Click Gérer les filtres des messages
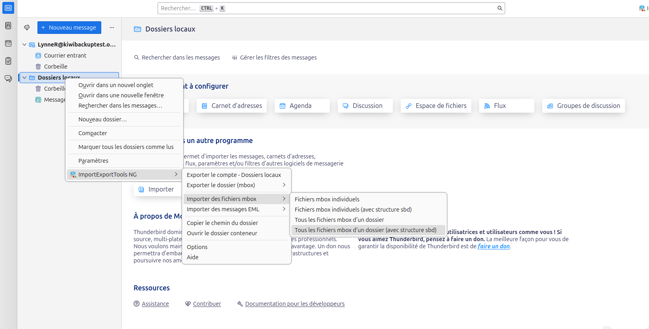This screenshot has width=649, height=329. tap(274, 58)
